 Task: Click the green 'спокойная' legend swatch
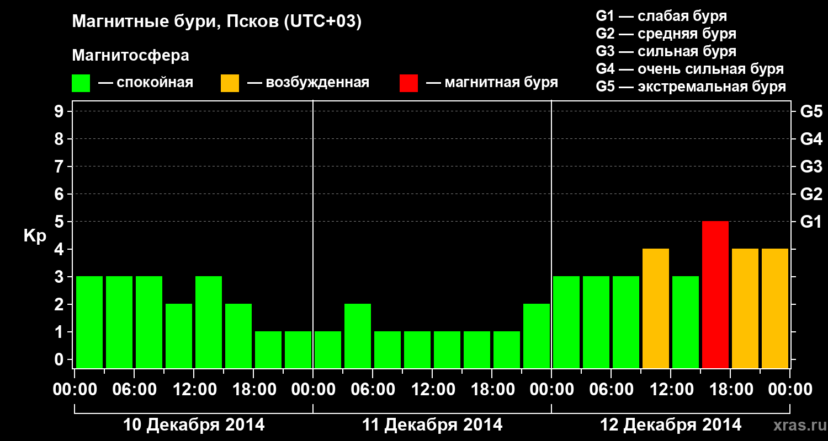click(81, 83)
